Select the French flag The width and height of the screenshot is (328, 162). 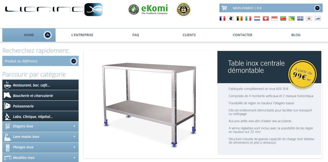point(223,18)
